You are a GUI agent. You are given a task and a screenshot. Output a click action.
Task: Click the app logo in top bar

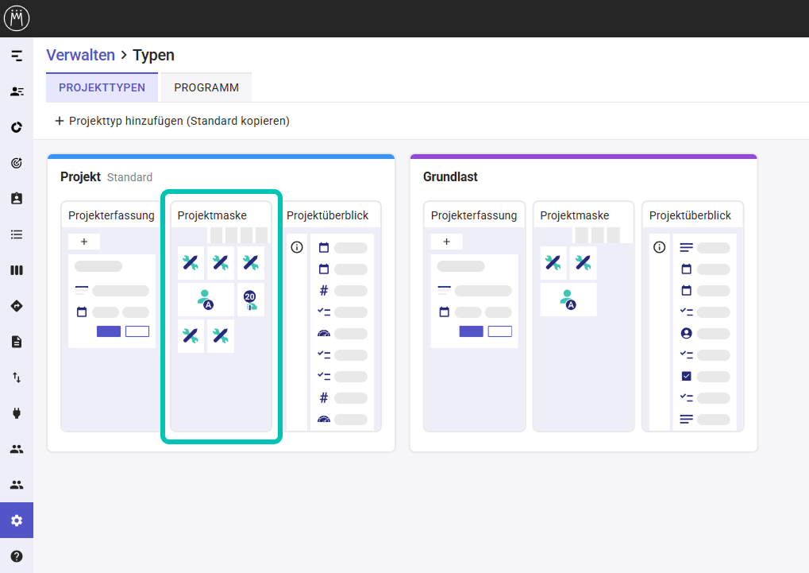[x=17, y=18]
